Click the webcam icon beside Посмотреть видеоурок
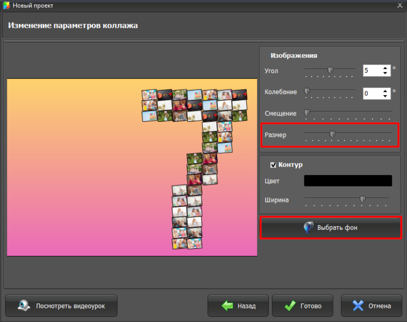 click(23, 306)
